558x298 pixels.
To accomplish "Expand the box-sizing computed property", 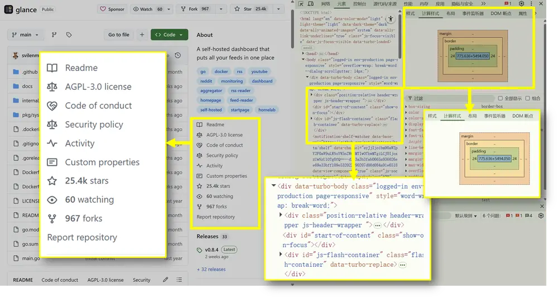I will click(406, 107).
